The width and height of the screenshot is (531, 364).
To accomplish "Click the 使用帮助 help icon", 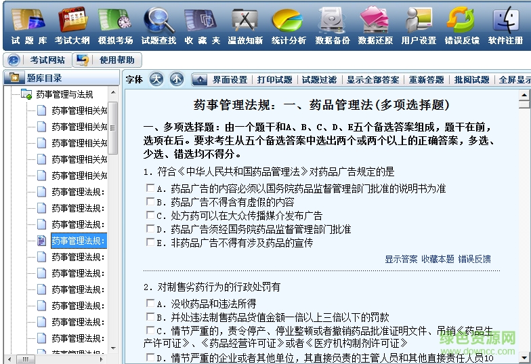I will (83, 60).
